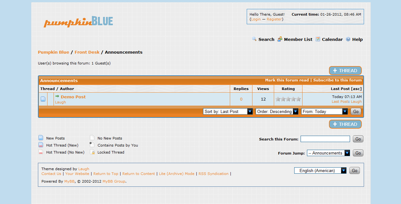Click Go next to Forum Jump
This screenshot has height=204, width=401.
(358, 153)
